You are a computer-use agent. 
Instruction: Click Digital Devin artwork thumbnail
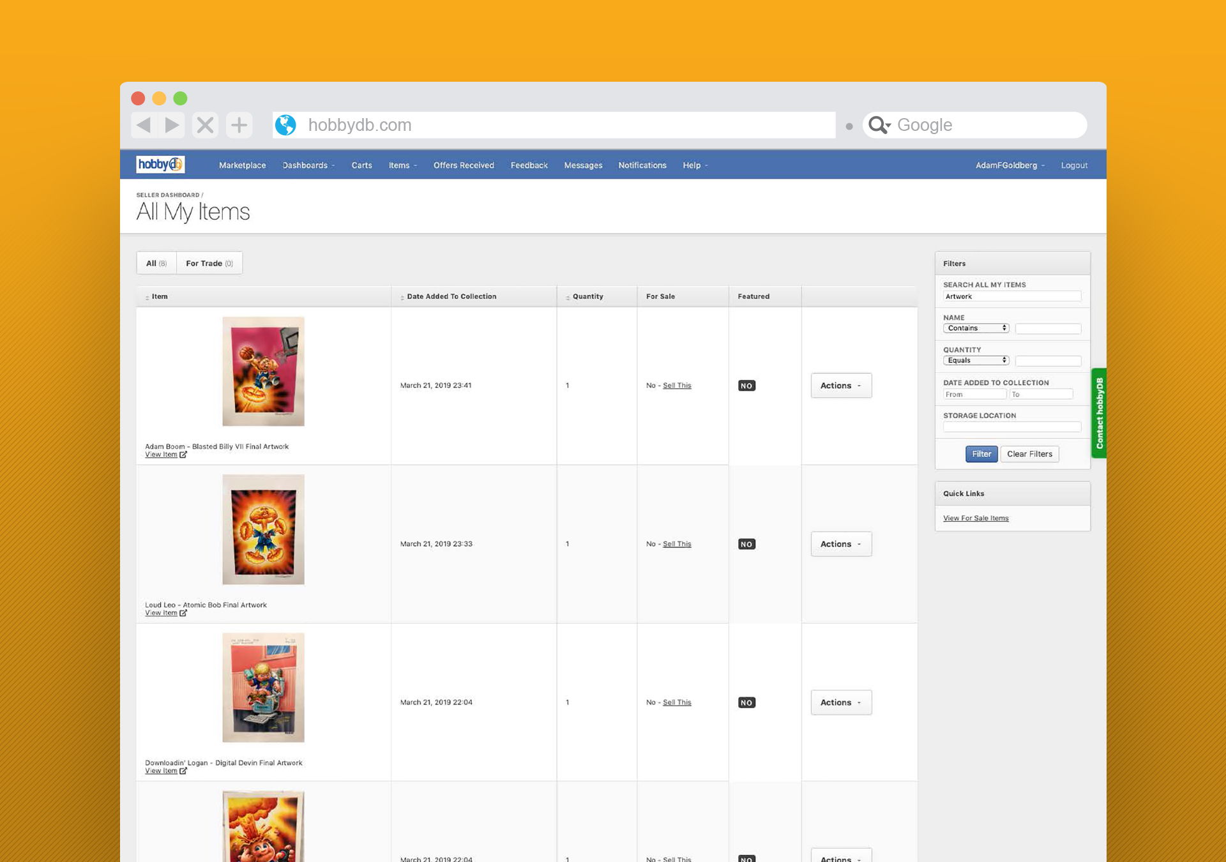pos(263,688)
